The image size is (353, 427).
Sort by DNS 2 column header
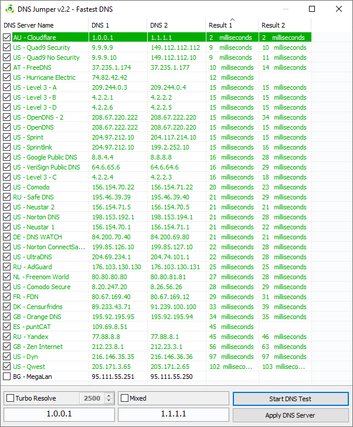[176, 25]
